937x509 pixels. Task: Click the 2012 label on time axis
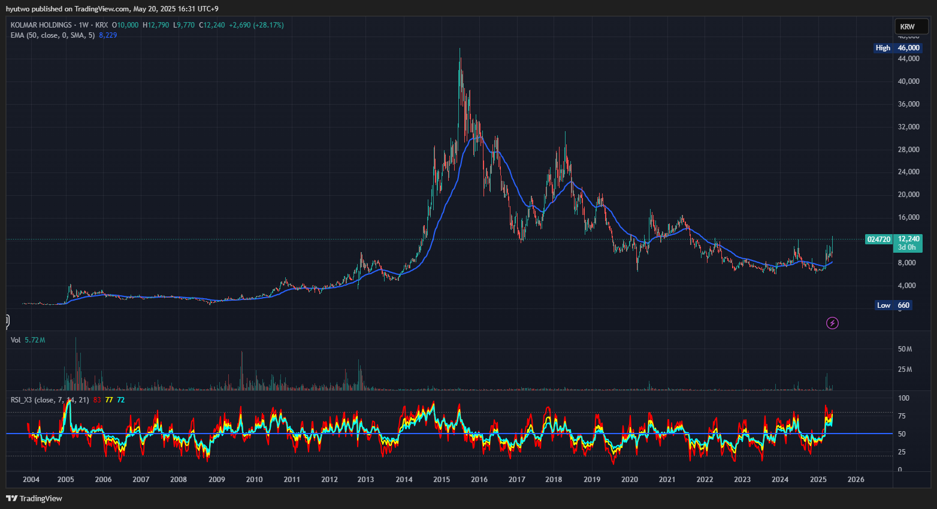click(x=330, y=480)
